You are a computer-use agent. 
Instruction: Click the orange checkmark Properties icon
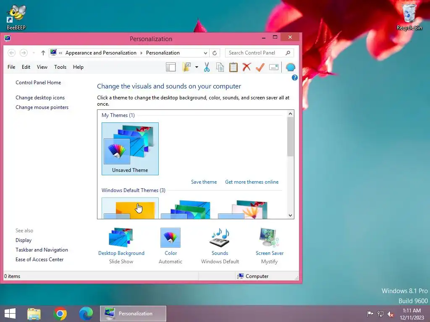[x=260, y=67]
